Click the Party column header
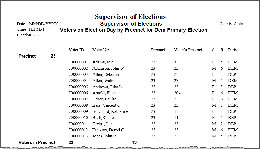Screen dimensions: 260x149 [x=233, y=50]
